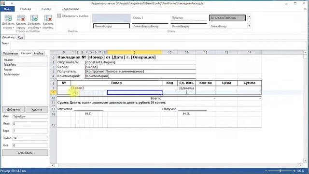The height and width of the screenshot is (174, 309).
Task: Click style gallery down arrow
Action: [249, 21]
